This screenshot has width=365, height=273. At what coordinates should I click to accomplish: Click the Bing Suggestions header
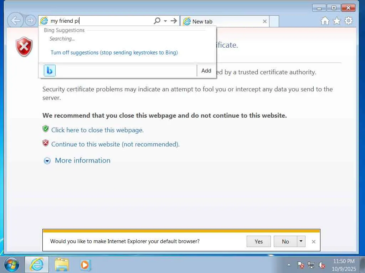point(64,30)
